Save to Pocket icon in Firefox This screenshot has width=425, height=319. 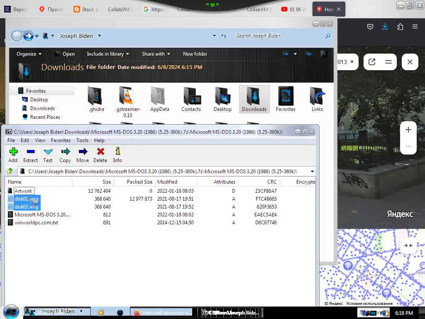click(x=370, y=27)
